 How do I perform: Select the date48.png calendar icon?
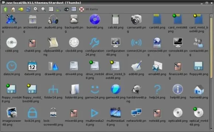pos(32,66)
